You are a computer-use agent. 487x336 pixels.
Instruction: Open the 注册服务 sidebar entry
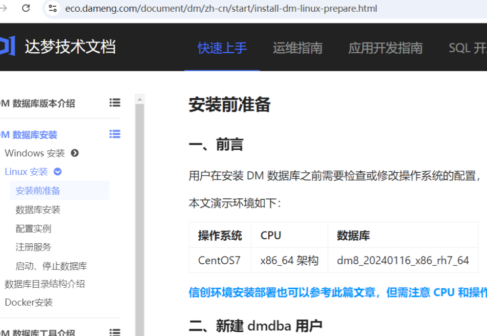tap(33, 247)
